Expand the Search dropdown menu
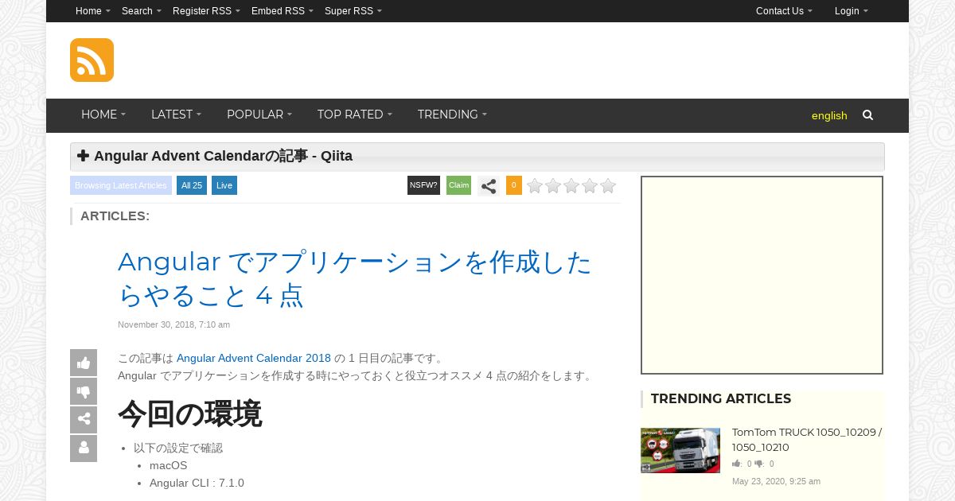The width and height of the screenshot is (955, 501). click(x=142, y=11)
